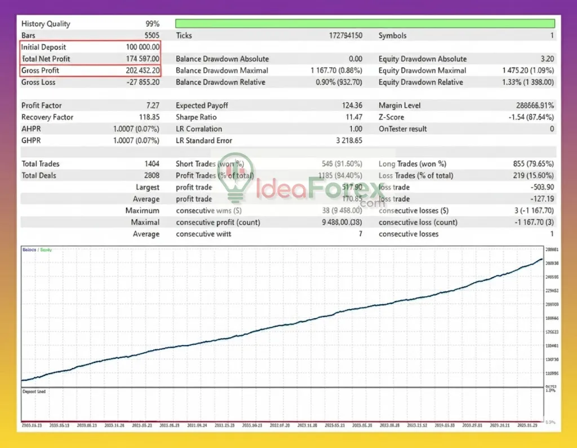This screenshot has width=577, height=448.
Task: Select the Z-Score label
Action: (x=392, y=118)
